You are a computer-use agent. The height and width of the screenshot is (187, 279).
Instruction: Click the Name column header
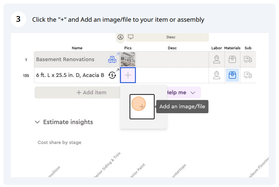pos(77,48)
